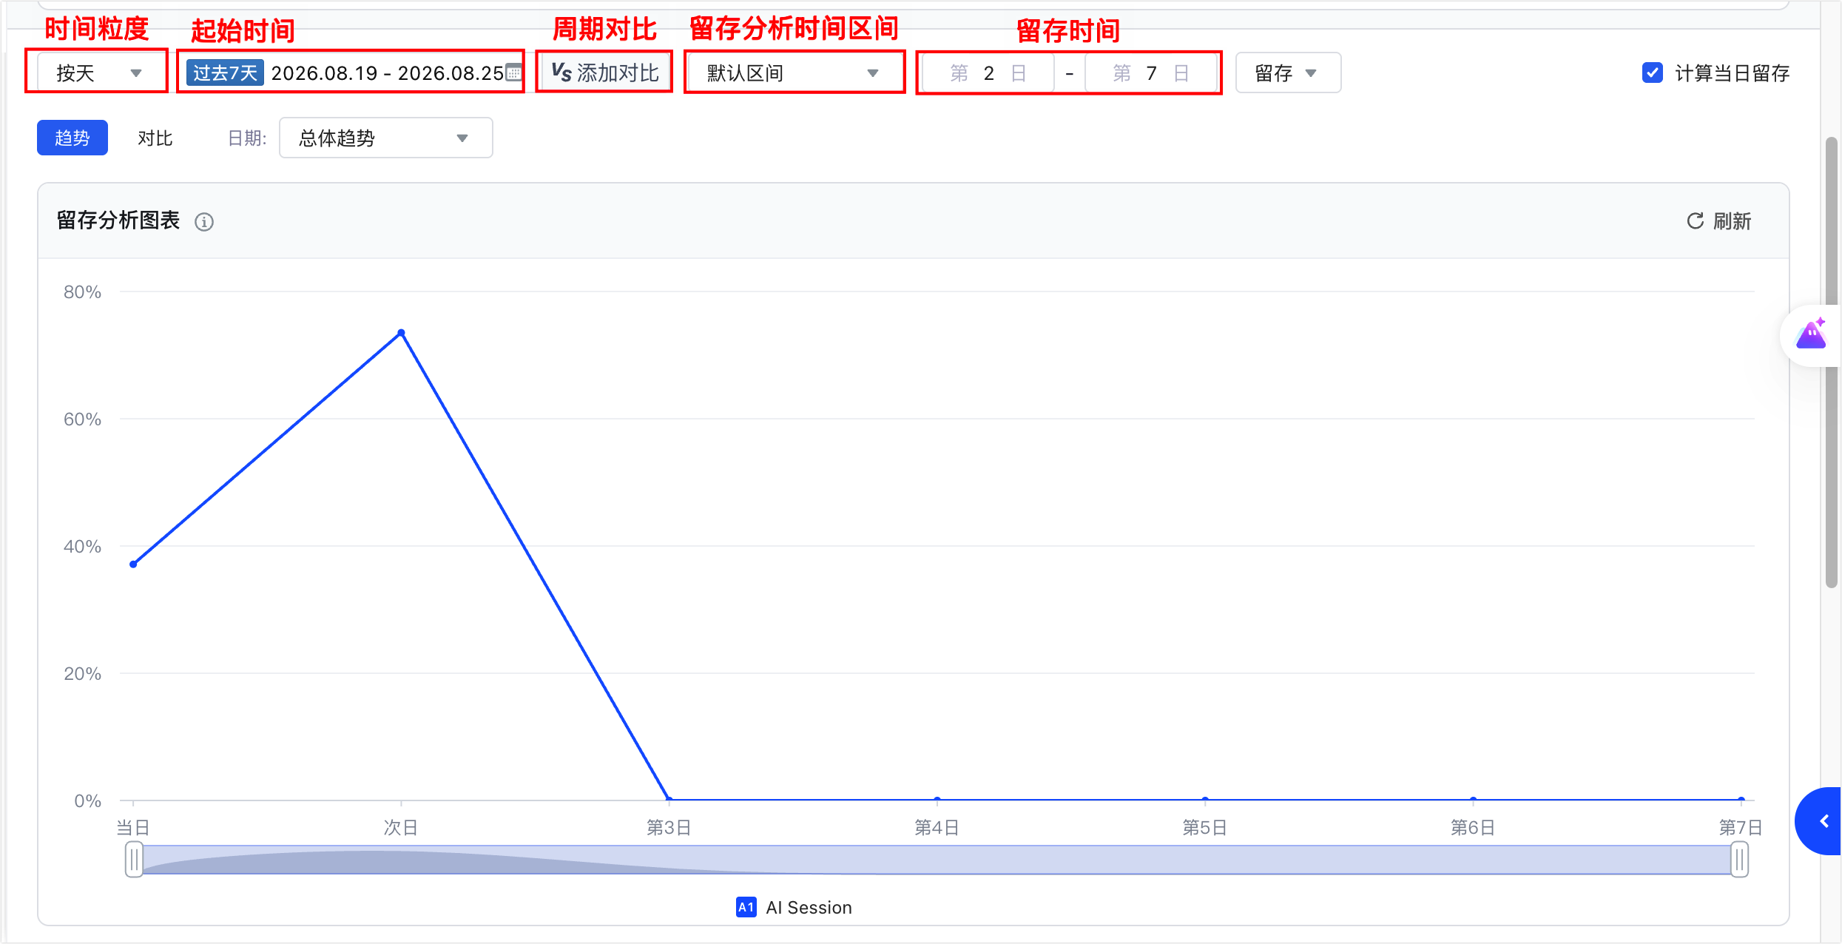
Task: Click the 当日 data point on chart
Action: [x=133, y=564]
